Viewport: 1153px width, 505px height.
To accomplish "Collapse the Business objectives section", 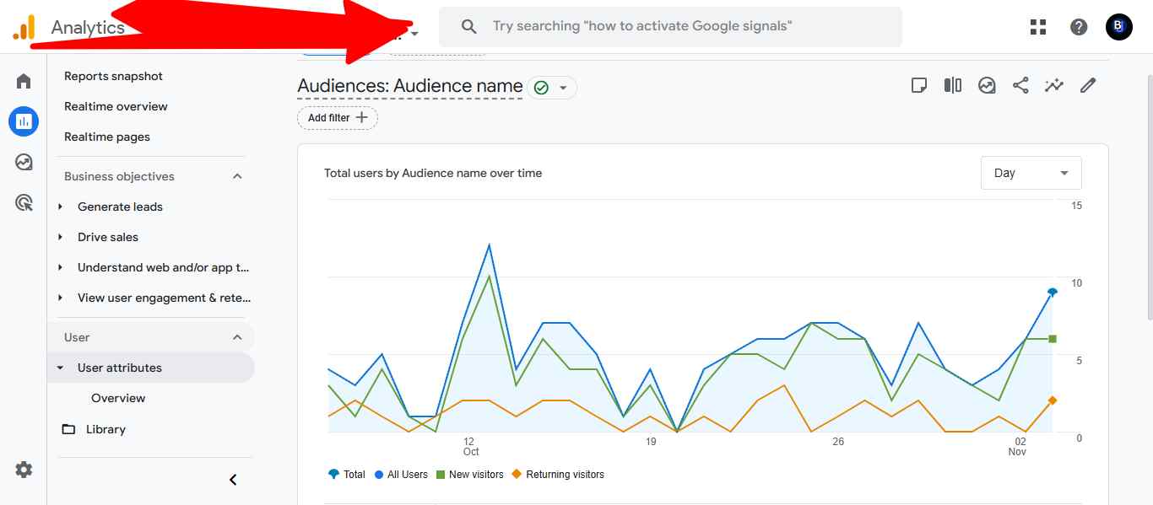I will click(237, 176).
